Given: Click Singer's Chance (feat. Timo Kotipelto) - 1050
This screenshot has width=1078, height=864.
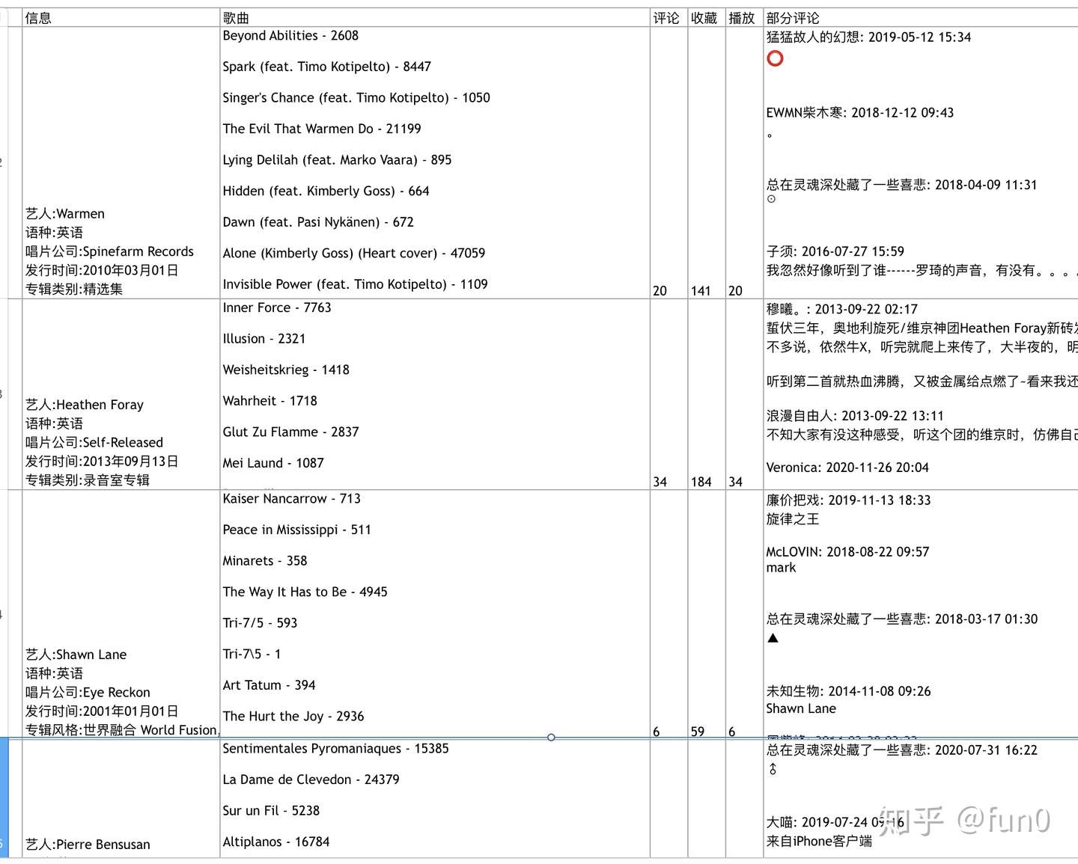Looking at the screenshot, I should (x=356, y=98).
